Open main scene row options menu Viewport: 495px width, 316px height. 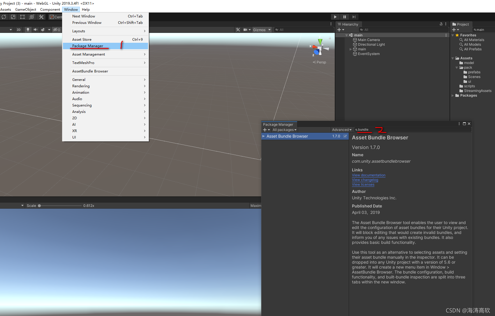(446, 35)
